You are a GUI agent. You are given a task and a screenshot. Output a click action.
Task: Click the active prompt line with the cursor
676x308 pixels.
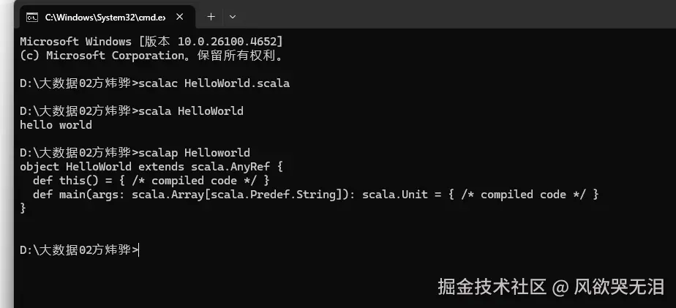click(80, 249)
